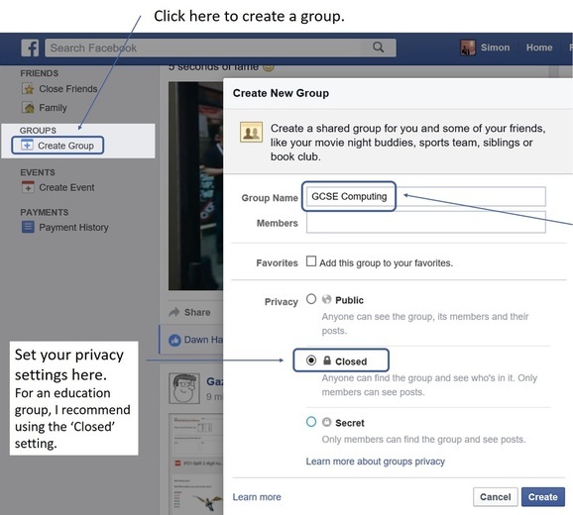This screenshot has height=515, width=573.
Task: Click the Create Event calendar icon
Action: pyautogui.click(x=28, y=187)
